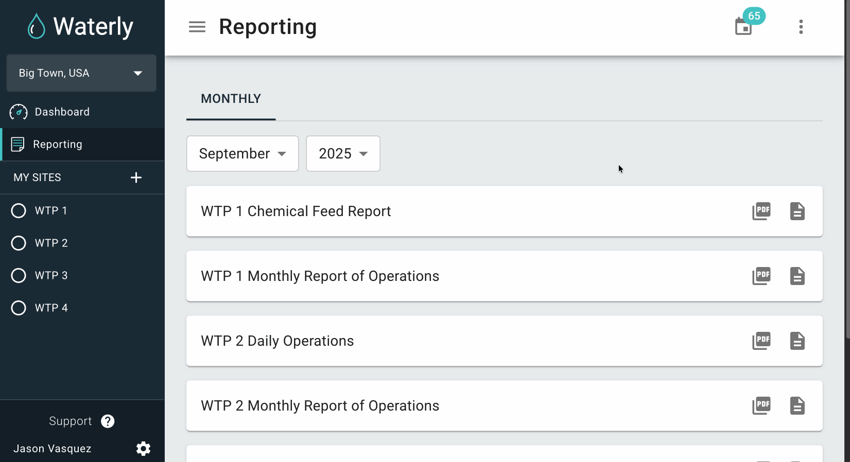This screenshot has height=462, width=850.
Task: Open document icon for WTP 2 Monthly Report of Operations
Action: pos(797,406)
